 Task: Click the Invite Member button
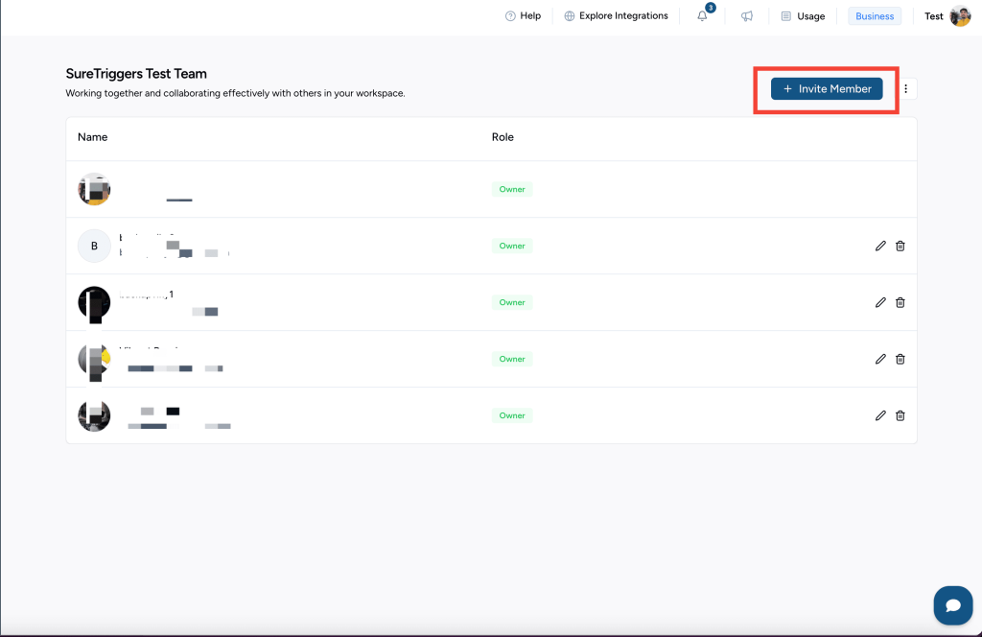[827, 89]
